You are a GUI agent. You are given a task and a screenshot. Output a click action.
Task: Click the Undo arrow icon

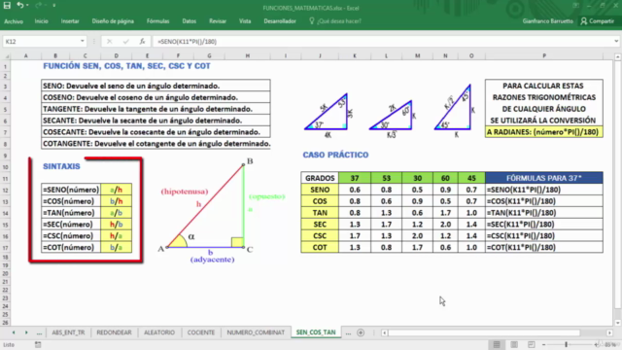[19, 6]
